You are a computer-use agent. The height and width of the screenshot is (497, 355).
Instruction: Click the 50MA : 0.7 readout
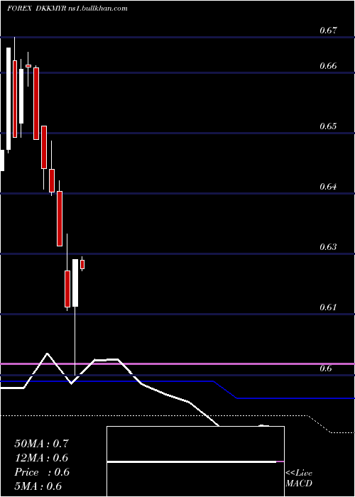tap(41, 444)
